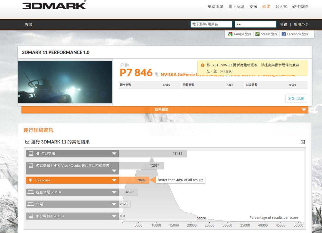Click the 添加以比較 button
The height and width of the screenshot is (233, 322).
tap(296, 98)
